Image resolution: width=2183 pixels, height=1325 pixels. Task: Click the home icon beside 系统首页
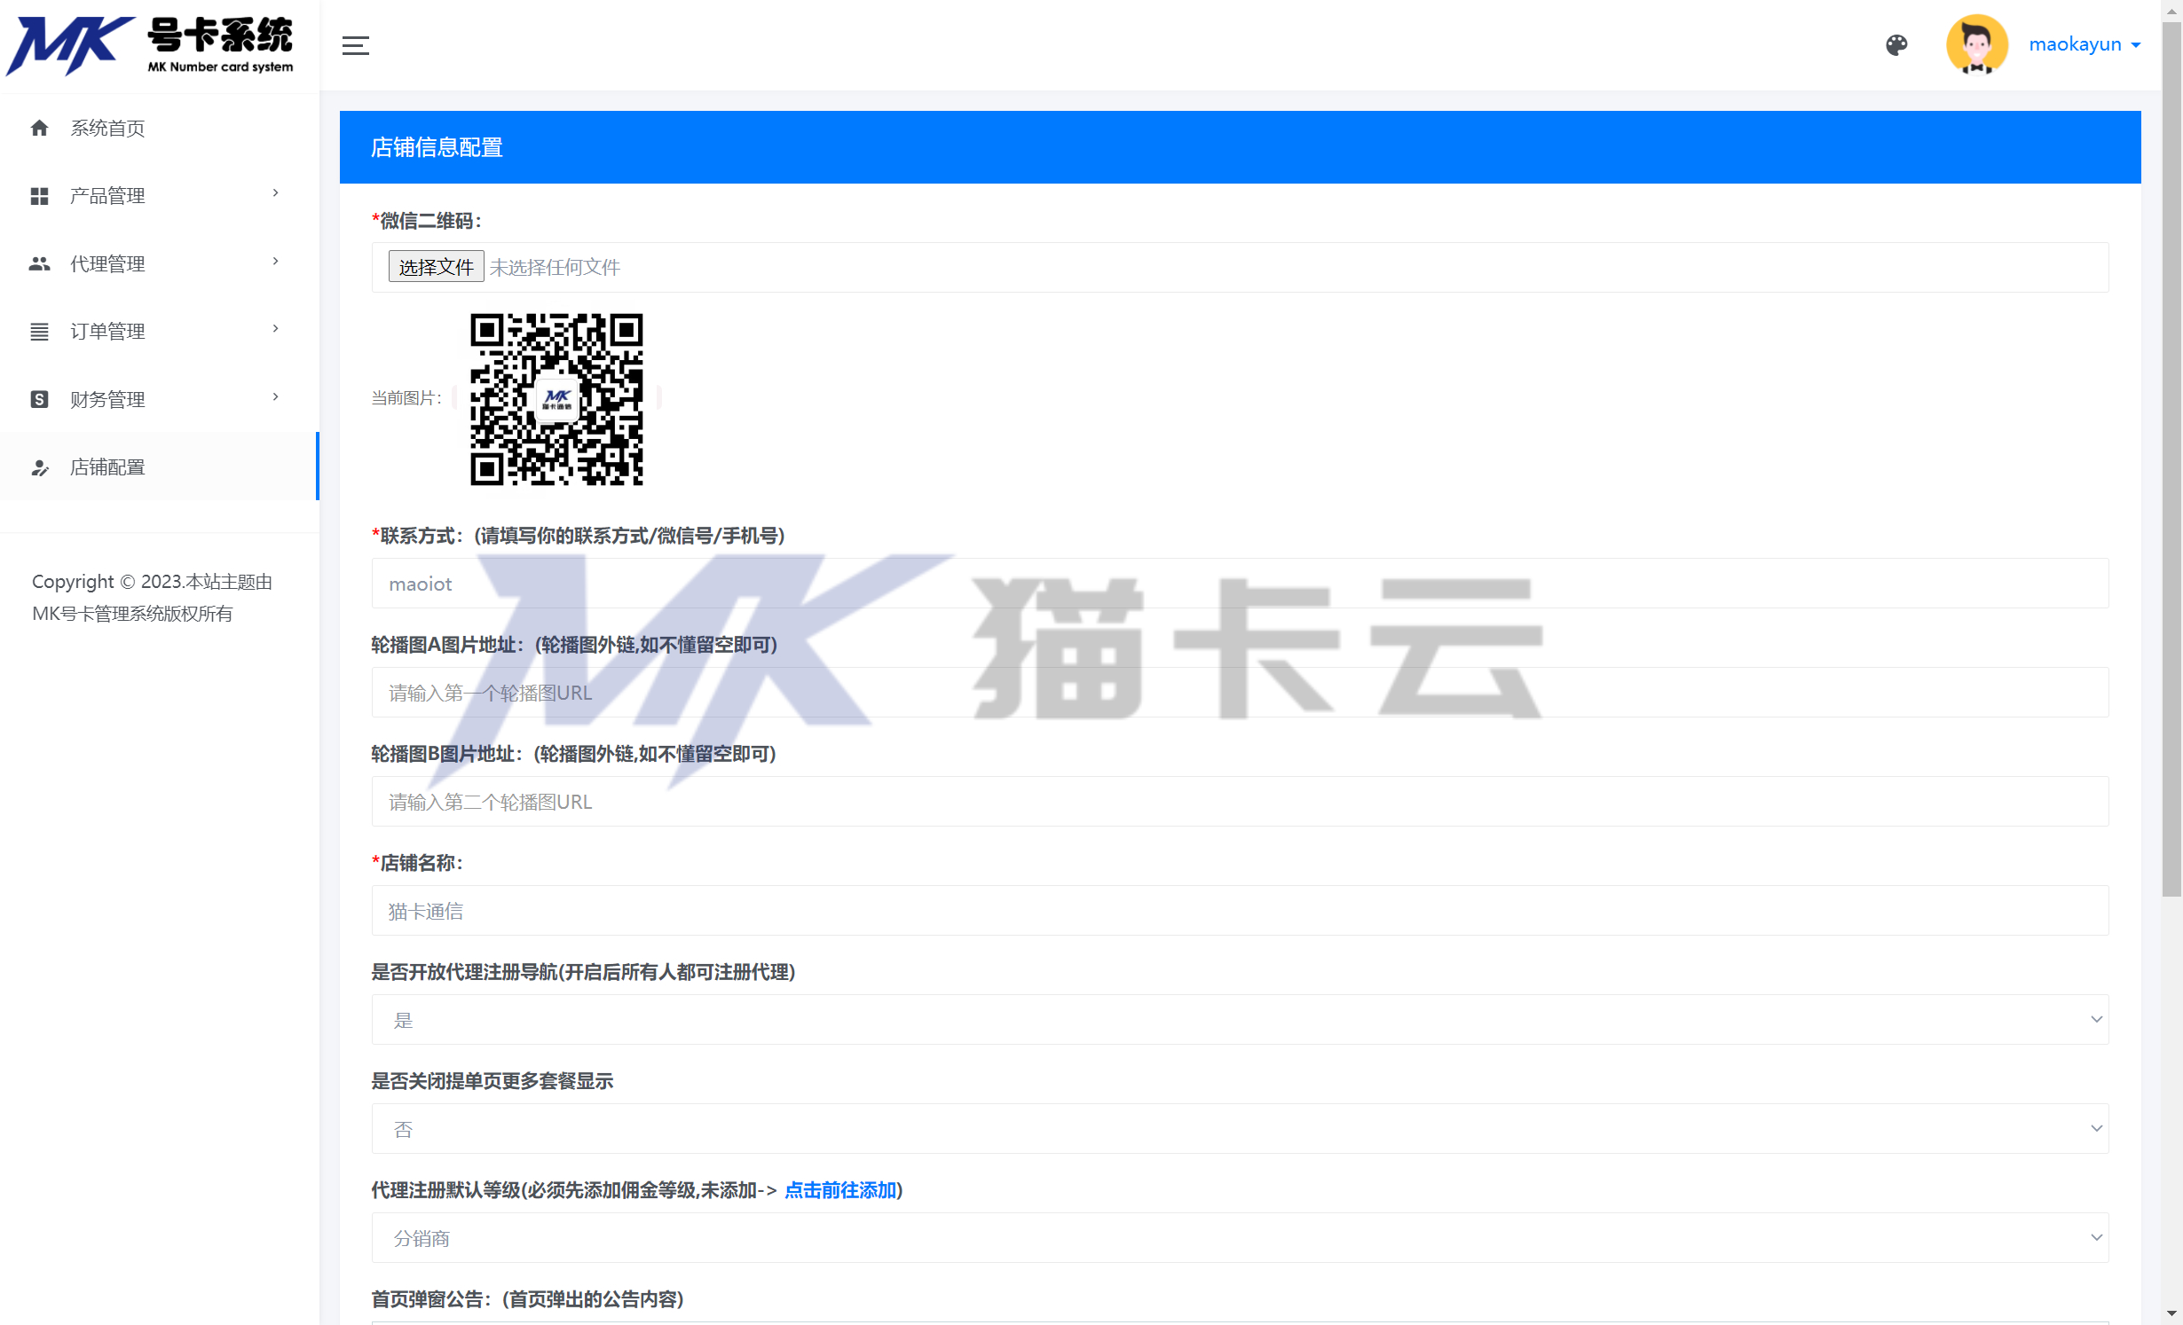click(x=39, y=129)
